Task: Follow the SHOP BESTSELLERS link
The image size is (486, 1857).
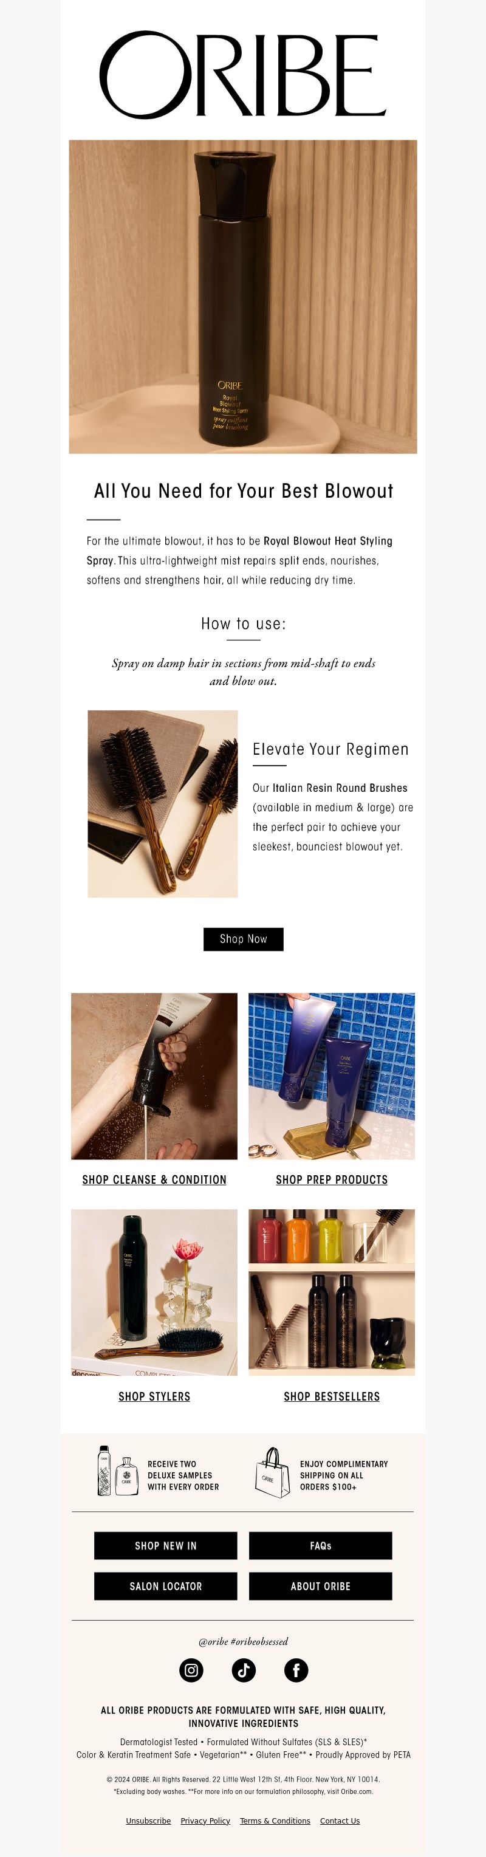Action: (332, 1396)
